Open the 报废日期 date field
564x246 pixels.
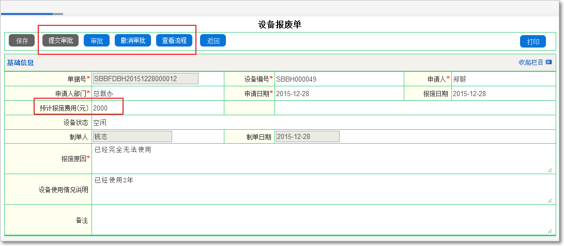(x=469, y=94)
